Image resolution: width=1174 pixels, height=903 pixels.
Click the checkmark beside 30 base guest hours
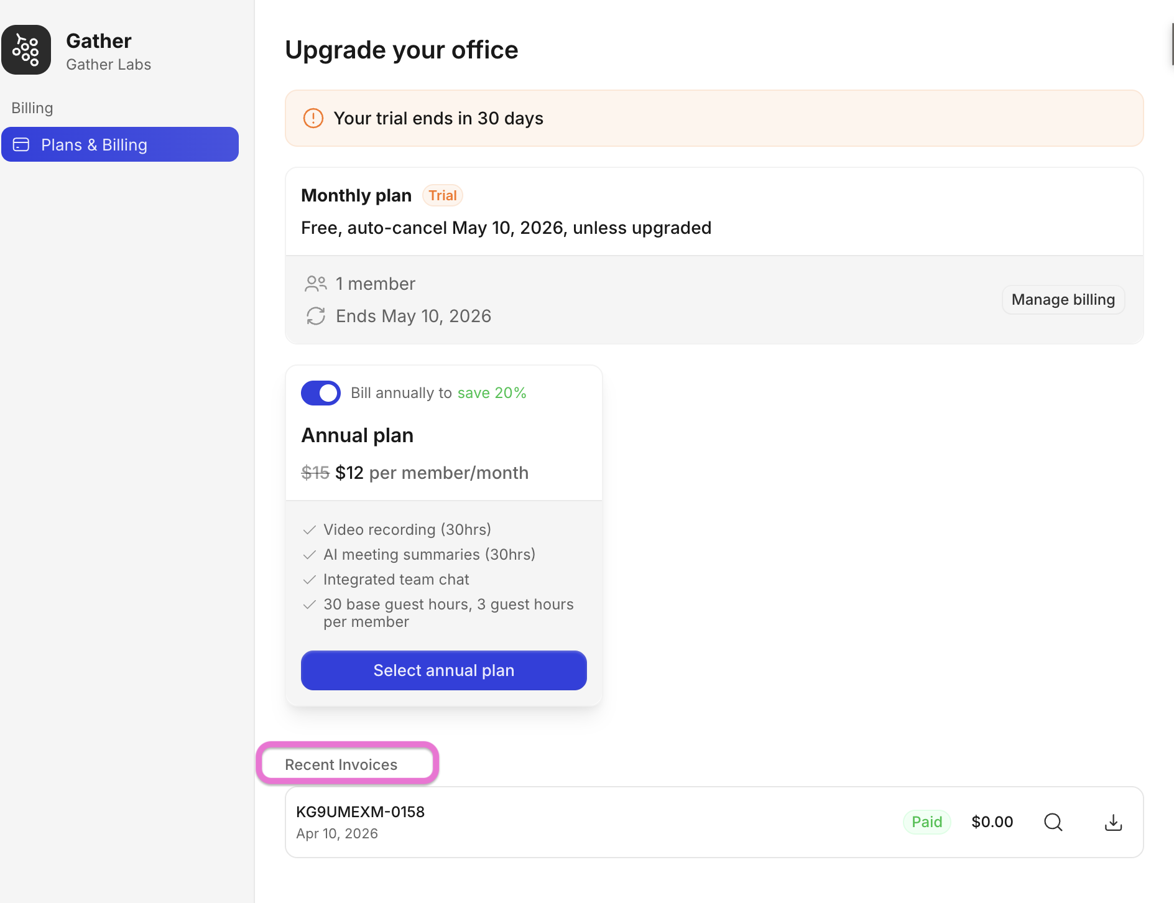(x=309, y=604)
